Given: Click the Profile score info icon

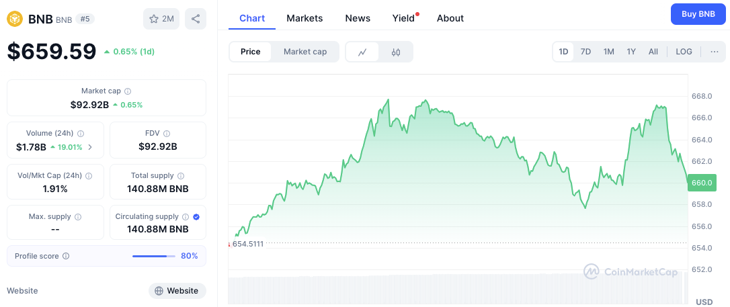Looking at the screenshot, I should coord(66,256).
